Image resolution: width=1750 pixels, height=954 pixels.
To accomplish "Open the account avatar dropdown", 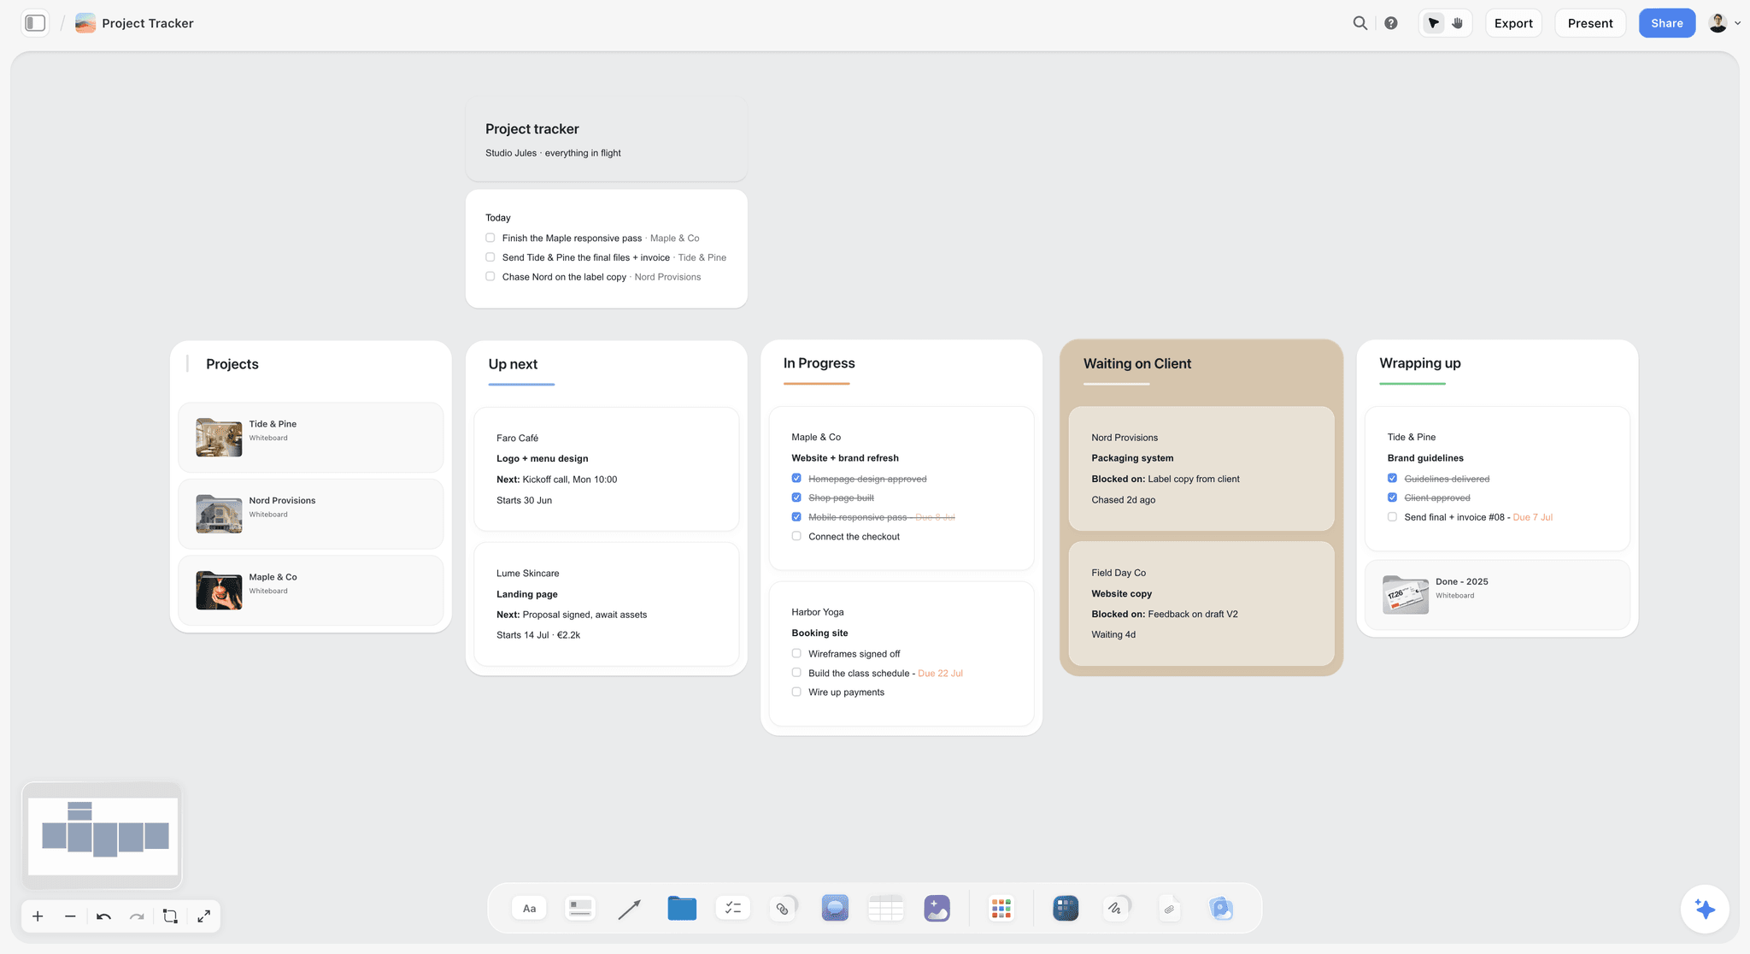I will (1724, 23).
